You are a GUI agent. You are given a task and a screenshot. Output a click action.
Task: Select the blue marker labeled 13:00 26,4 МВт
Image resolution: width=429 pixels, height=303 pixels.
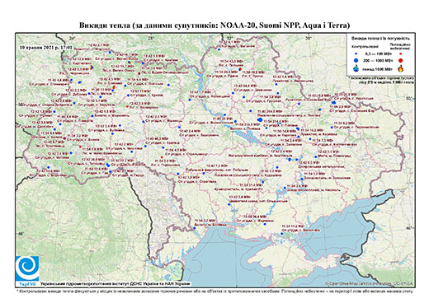pyautogui.click(x=265, y=224)
